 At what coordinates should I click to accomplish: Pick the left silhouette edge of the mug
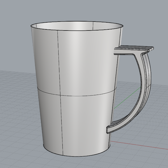36,84
